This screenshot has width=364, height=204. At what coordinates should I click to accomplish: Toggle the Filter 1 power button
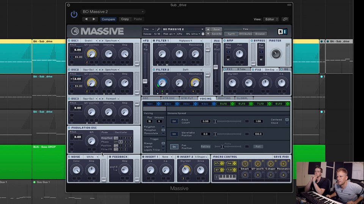click(x=154, y=41)
